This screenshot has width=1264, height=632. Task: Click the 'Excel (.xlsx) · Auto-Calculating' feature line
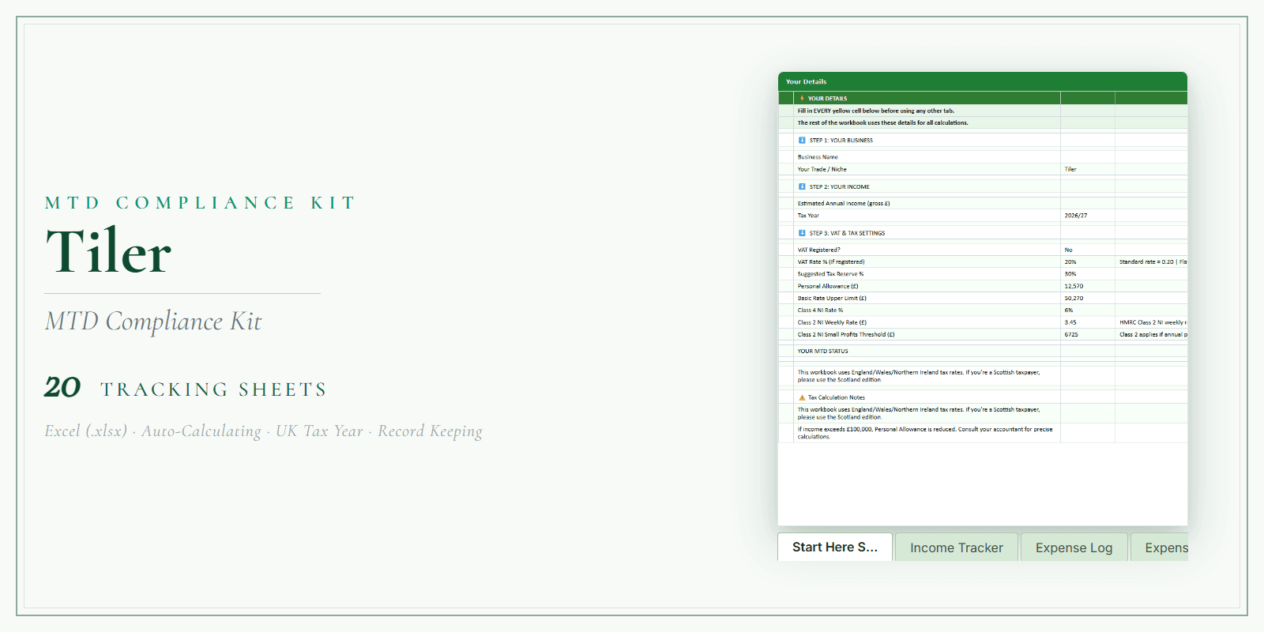pos(264,431)
